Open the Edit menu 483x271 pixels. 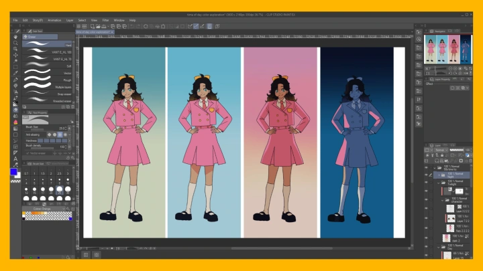(x=25, y=20)
